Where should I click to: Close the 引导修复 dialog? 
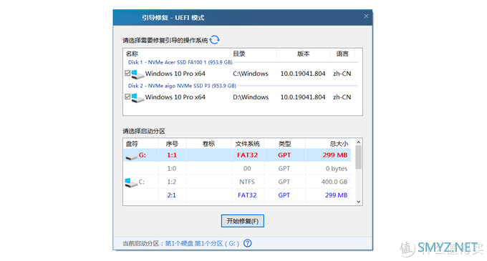(366, 16)
